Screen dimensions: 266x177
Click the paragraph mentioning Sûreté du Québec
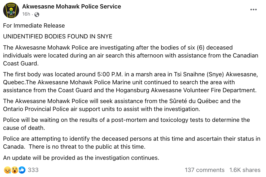[122, 105]
